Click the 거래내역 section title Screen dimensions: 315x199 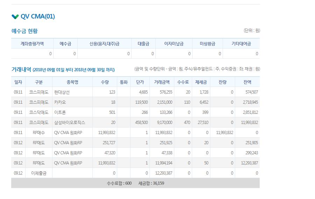click(21, 69)
